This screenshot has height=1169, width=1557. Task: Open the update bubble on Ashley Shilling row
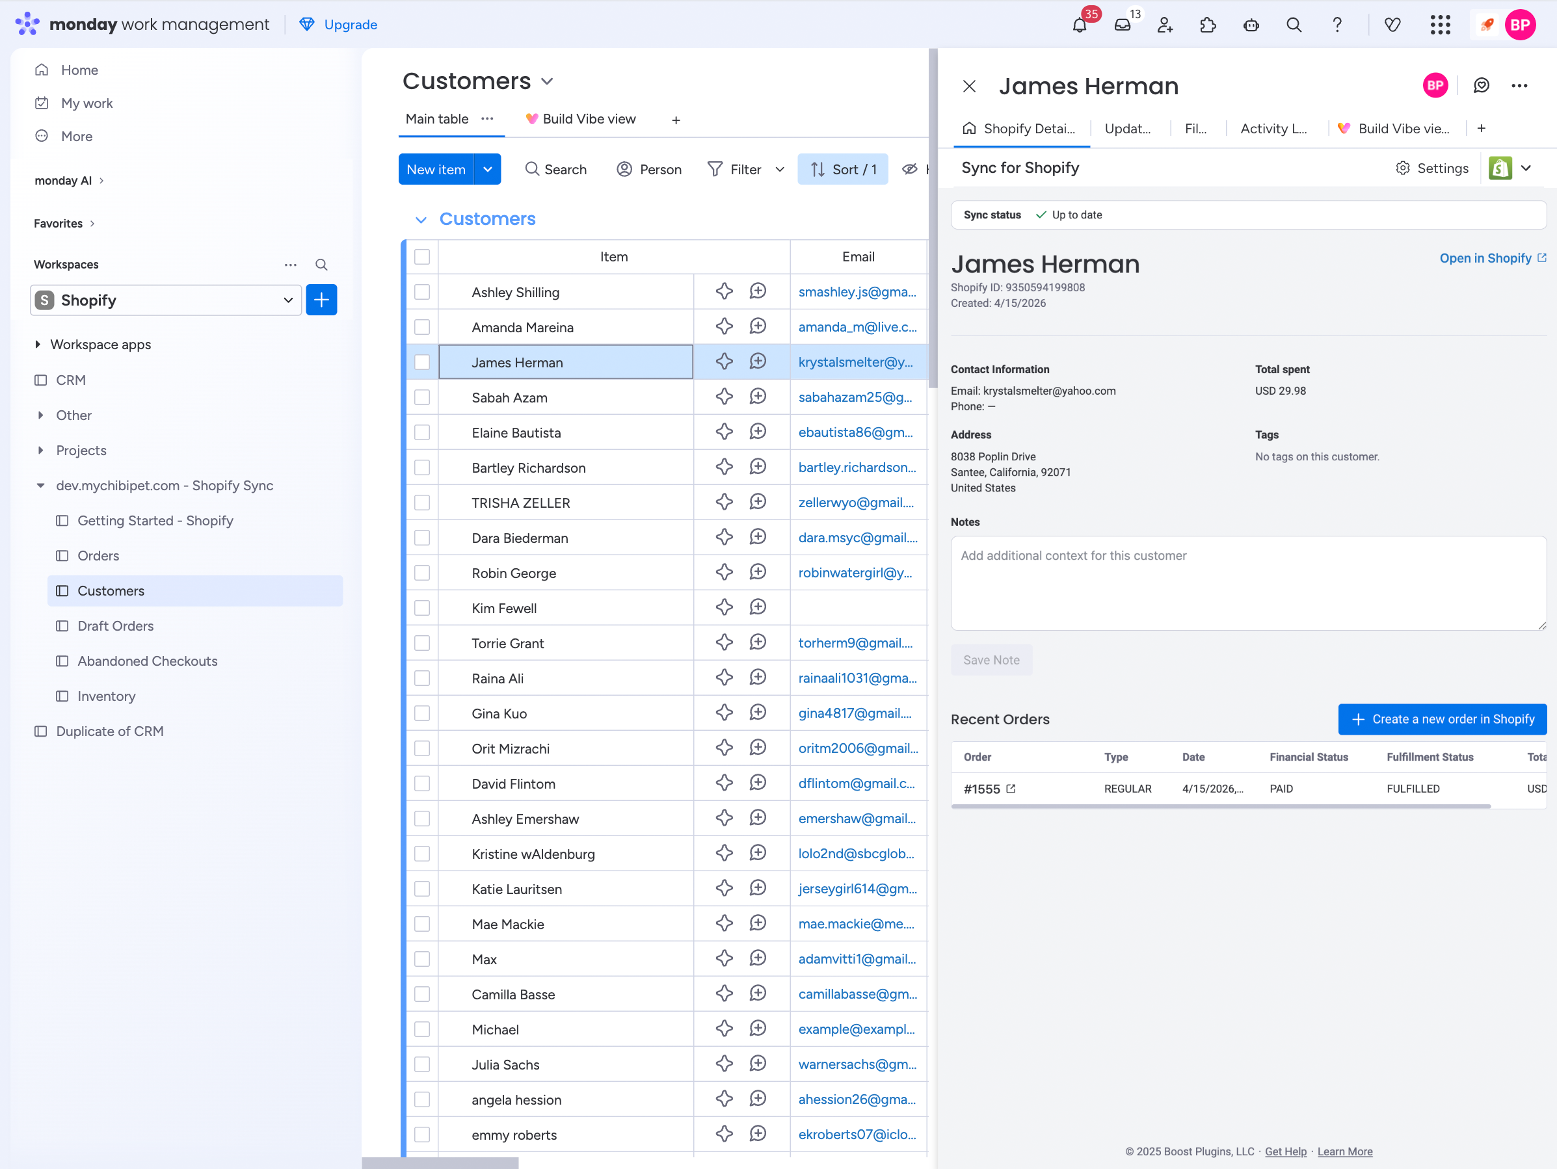point(758,291)
